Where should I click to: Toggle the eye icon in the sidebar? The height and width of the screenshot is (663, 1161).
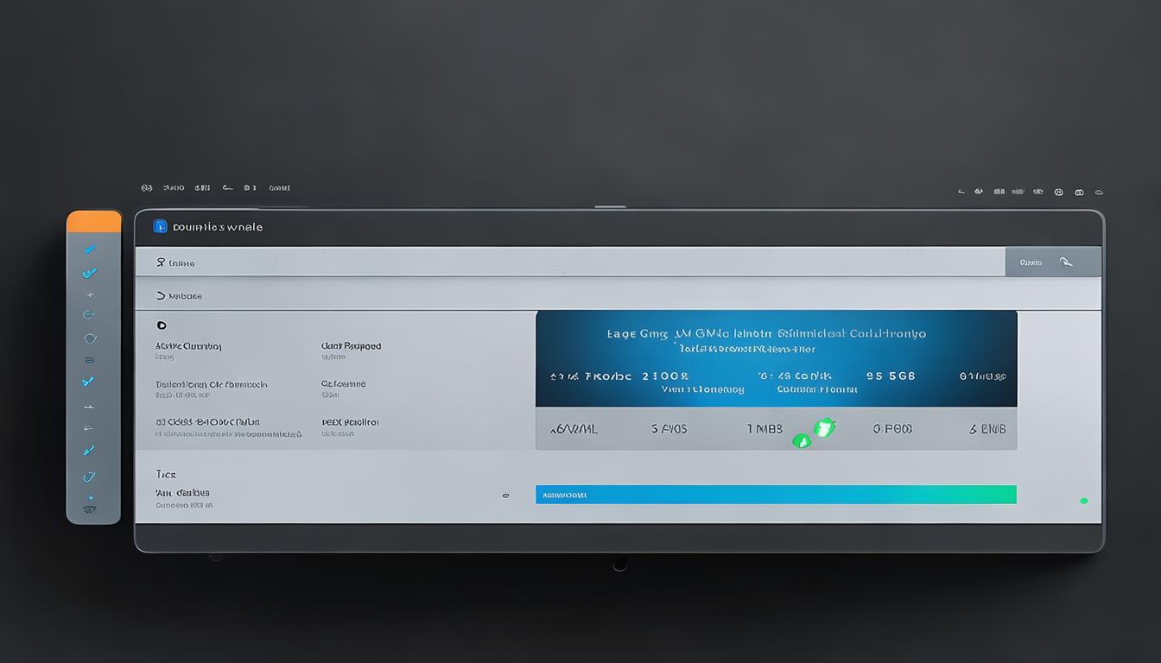click(89, 510)
